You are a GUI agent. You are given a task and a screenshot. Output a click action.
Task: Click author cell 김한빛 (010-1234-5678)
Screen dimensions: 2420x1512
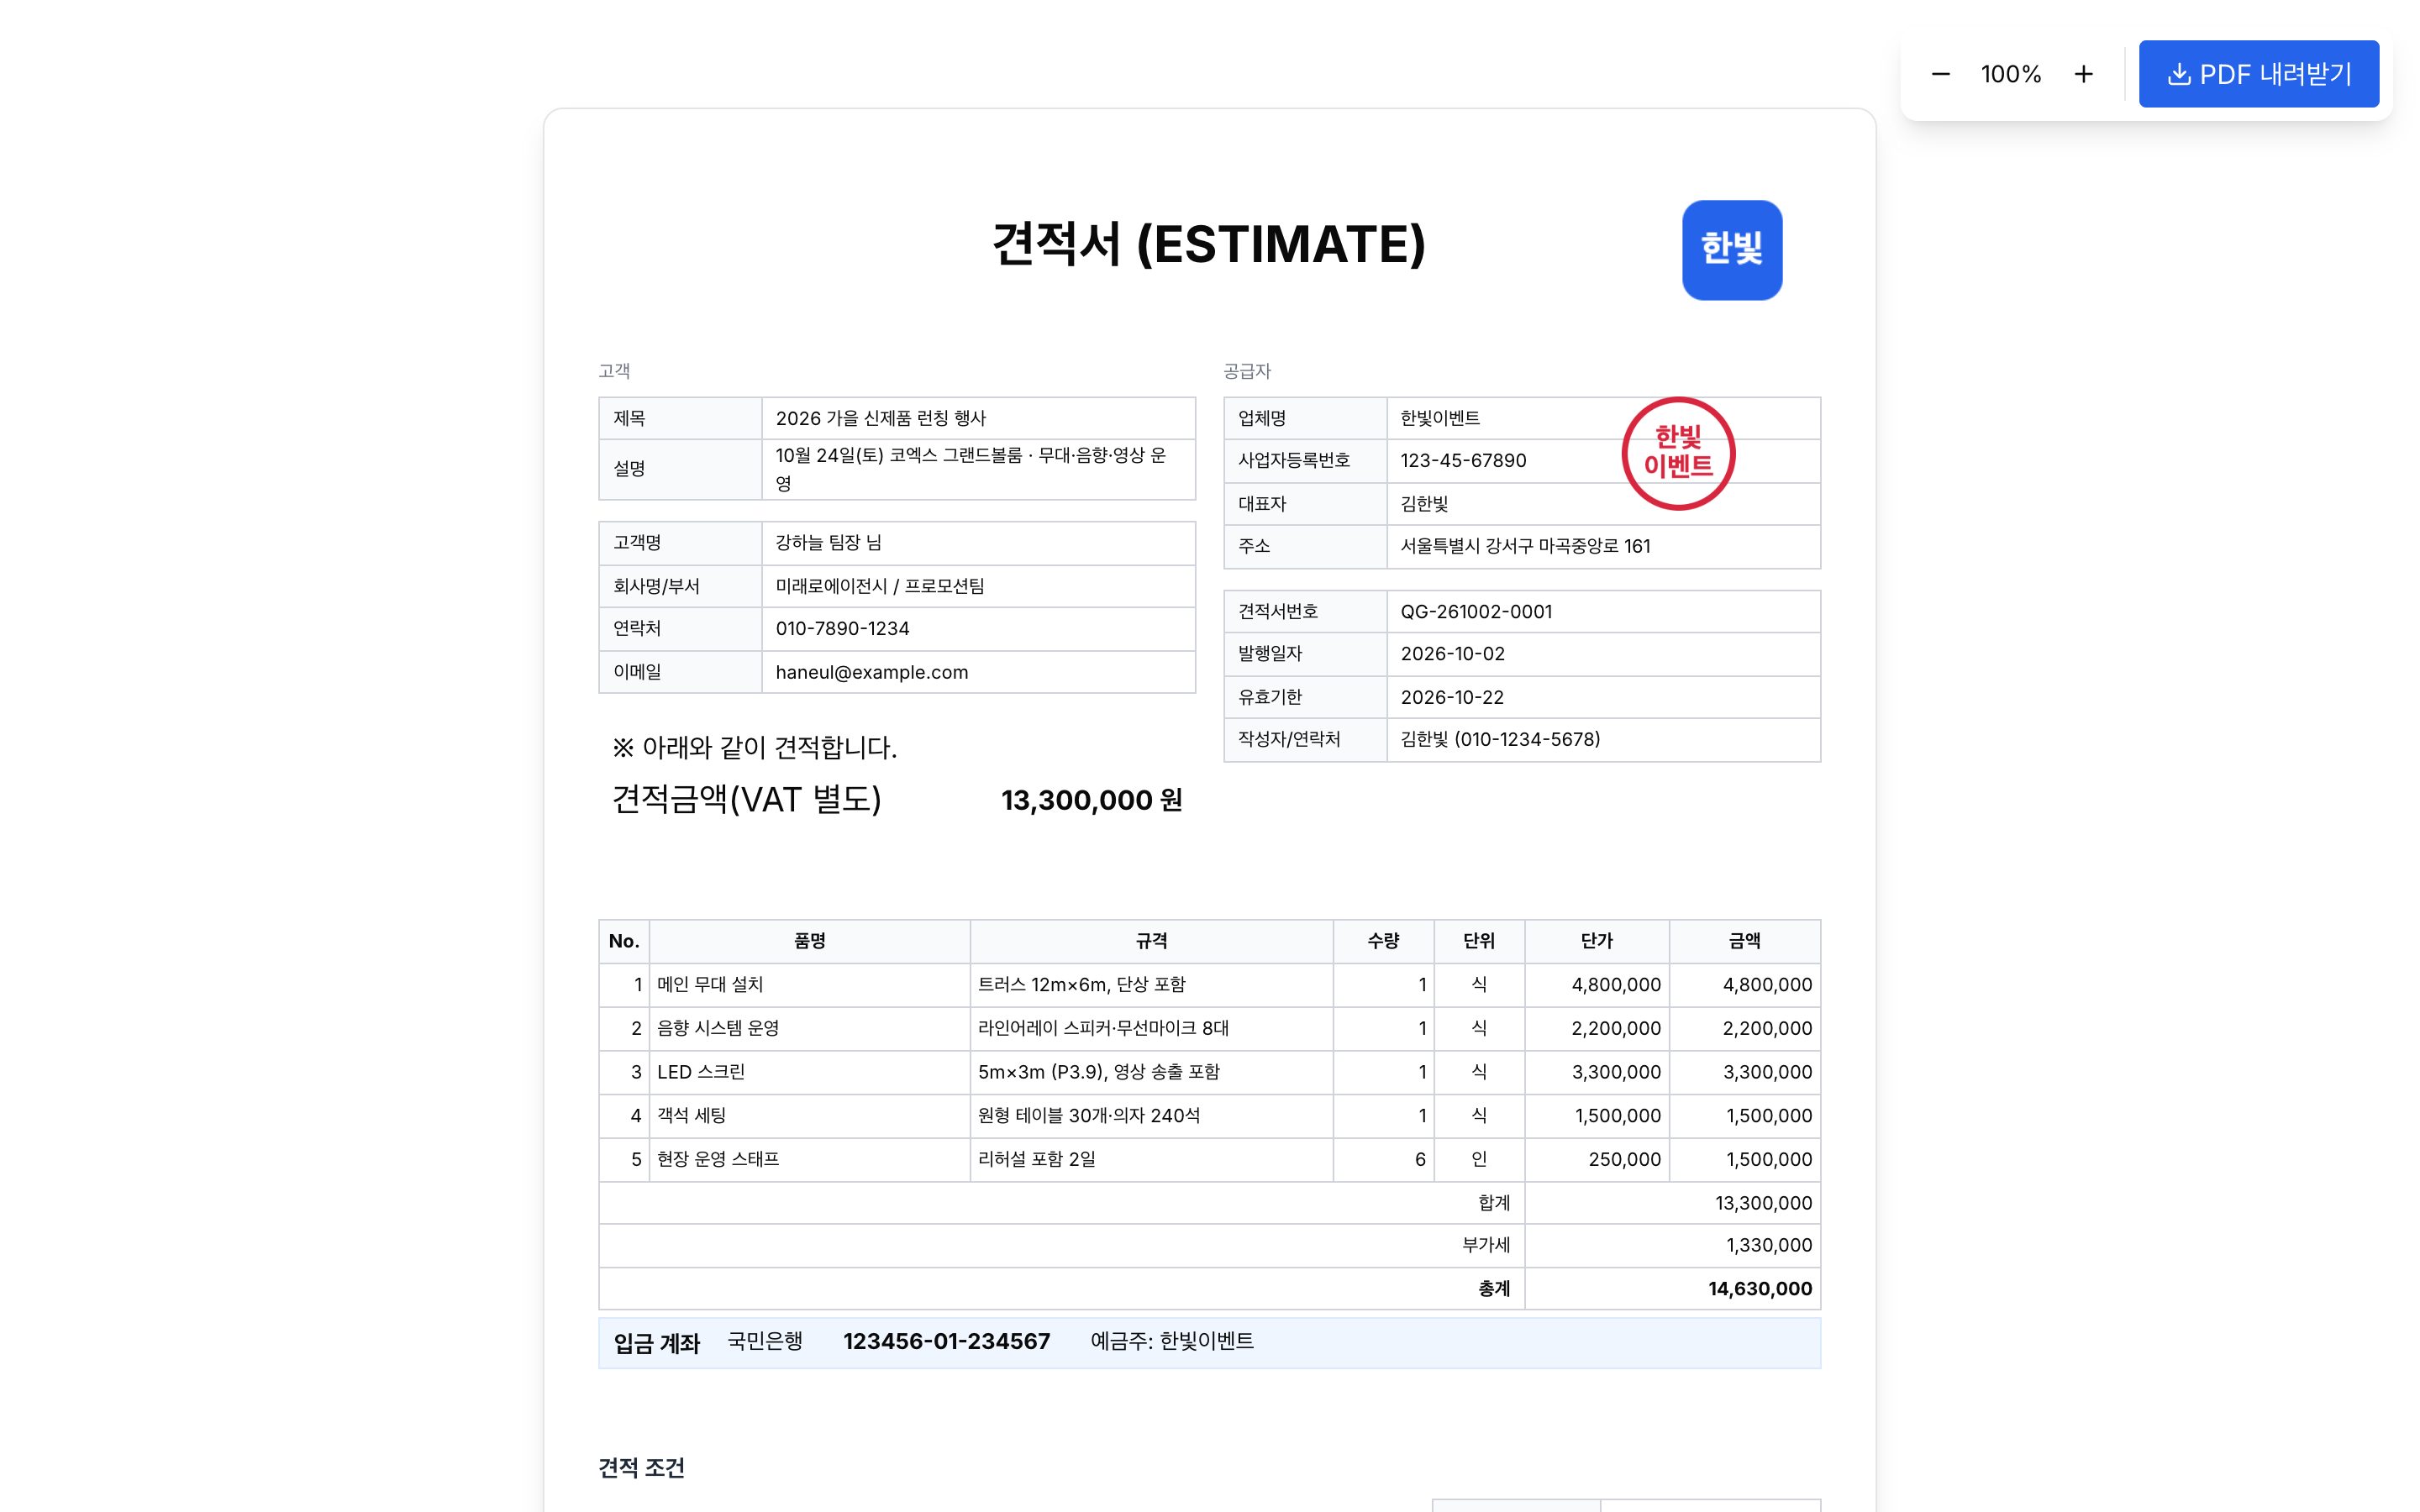tap(1603, 739)
